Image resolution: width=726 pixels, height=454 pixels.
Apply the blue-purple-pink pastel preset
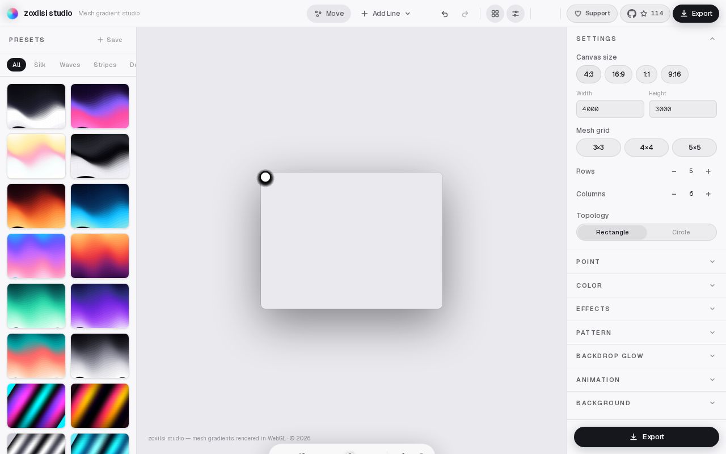[x=36, y=256]
